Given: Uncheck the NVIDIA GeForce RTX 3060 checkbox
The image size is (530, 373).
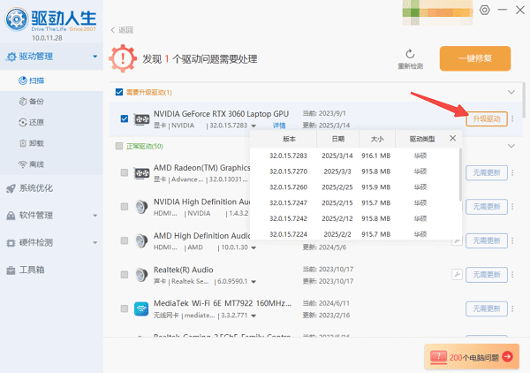Looking at the screenshot, I should coord(123,118).
